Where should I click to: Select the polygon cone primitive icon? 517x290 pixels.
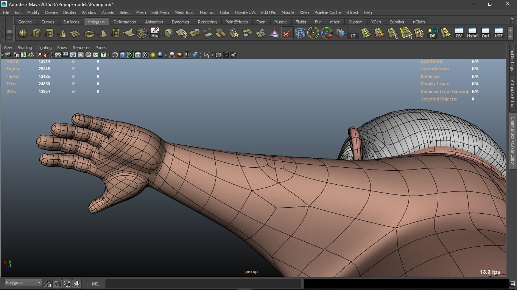coord(62,33)
